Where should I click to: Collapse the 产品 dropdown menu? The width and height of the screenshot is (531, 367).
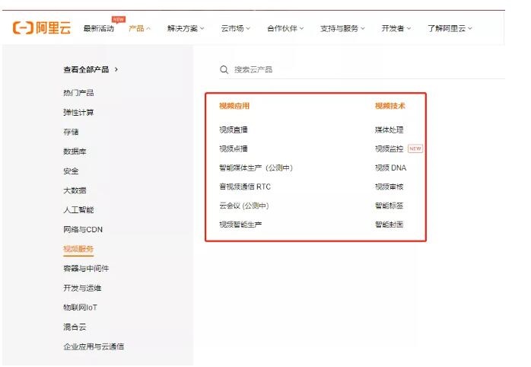coord(139,28)
